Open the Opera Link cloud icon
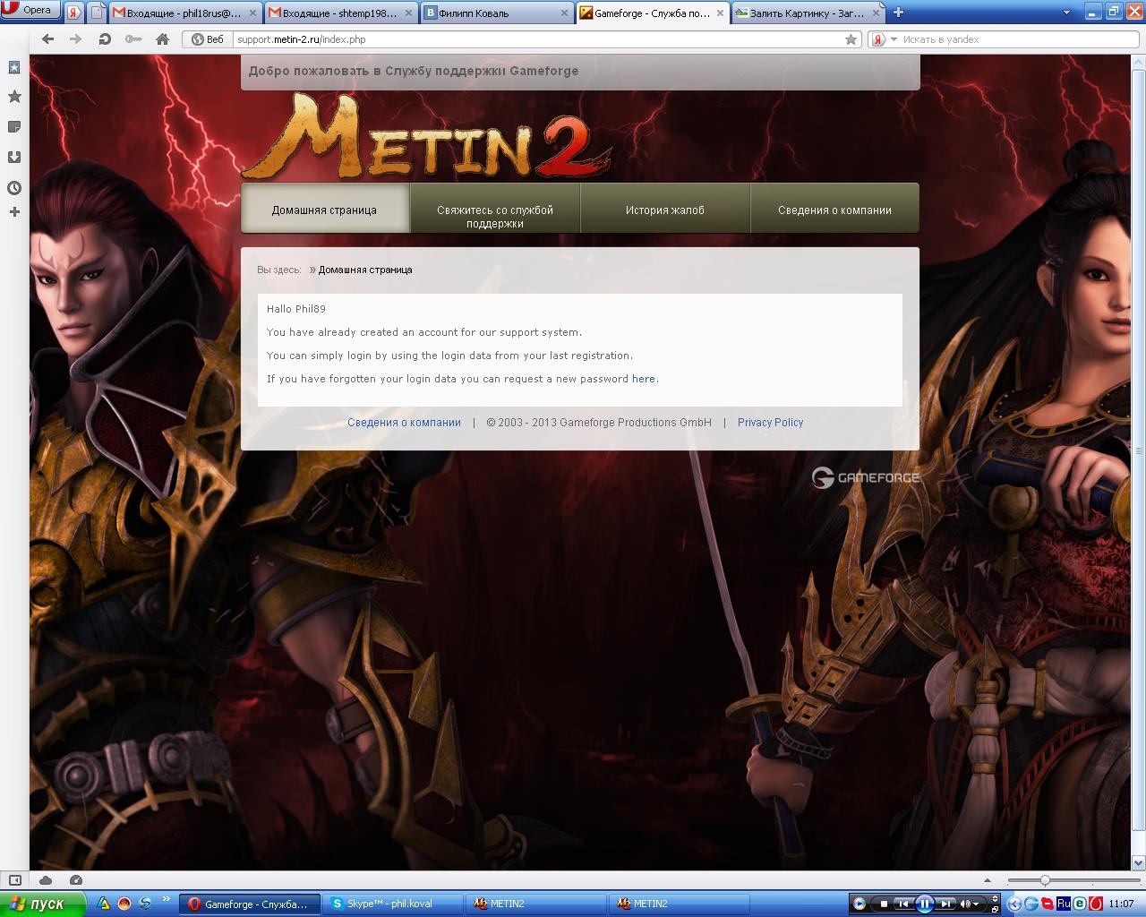The width and height of the screenshot is (1146, 917). 46,880
